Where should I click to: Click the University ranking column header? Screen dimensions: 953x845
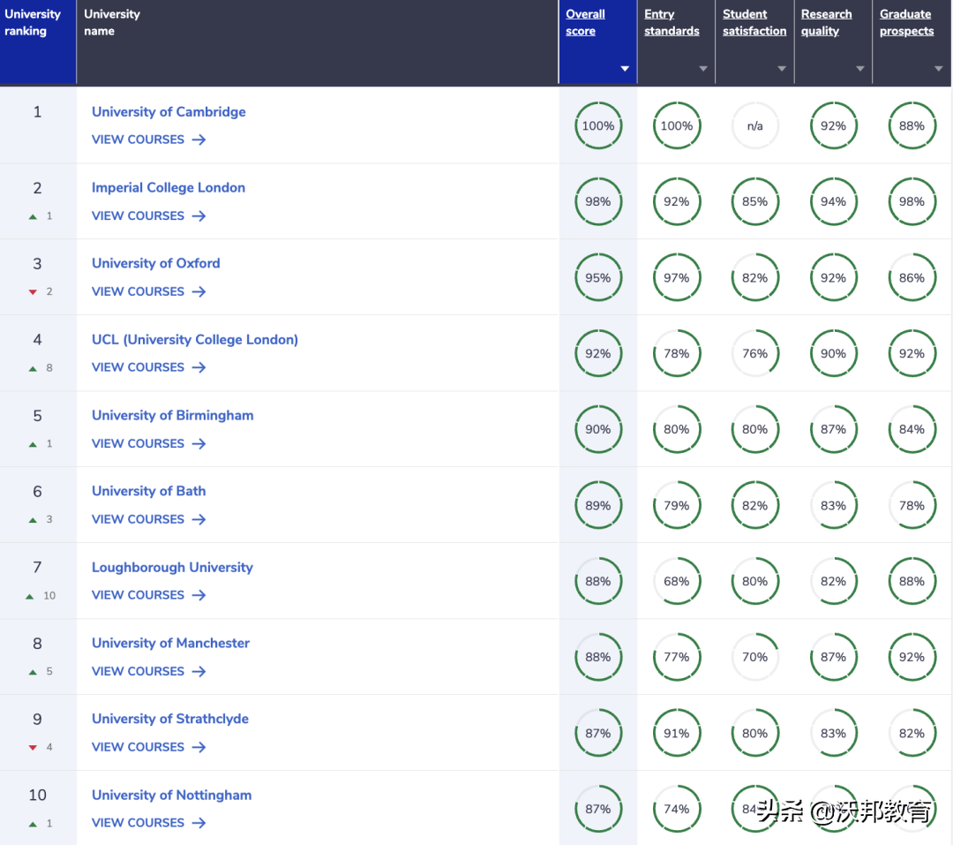(x=38, y=41)
